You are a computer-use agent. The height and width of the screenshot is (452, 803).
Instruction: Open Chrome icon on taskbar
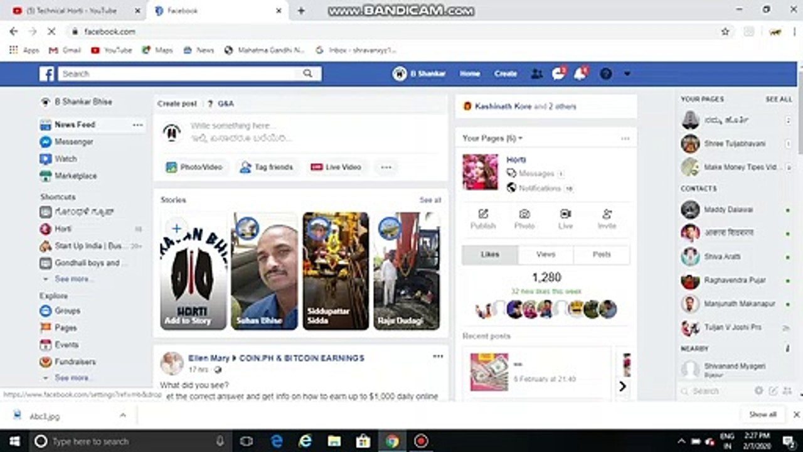click(x=392, y=441)
